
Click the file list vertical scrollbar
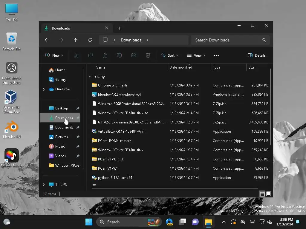pyautogui.click(x=270, y=107)
